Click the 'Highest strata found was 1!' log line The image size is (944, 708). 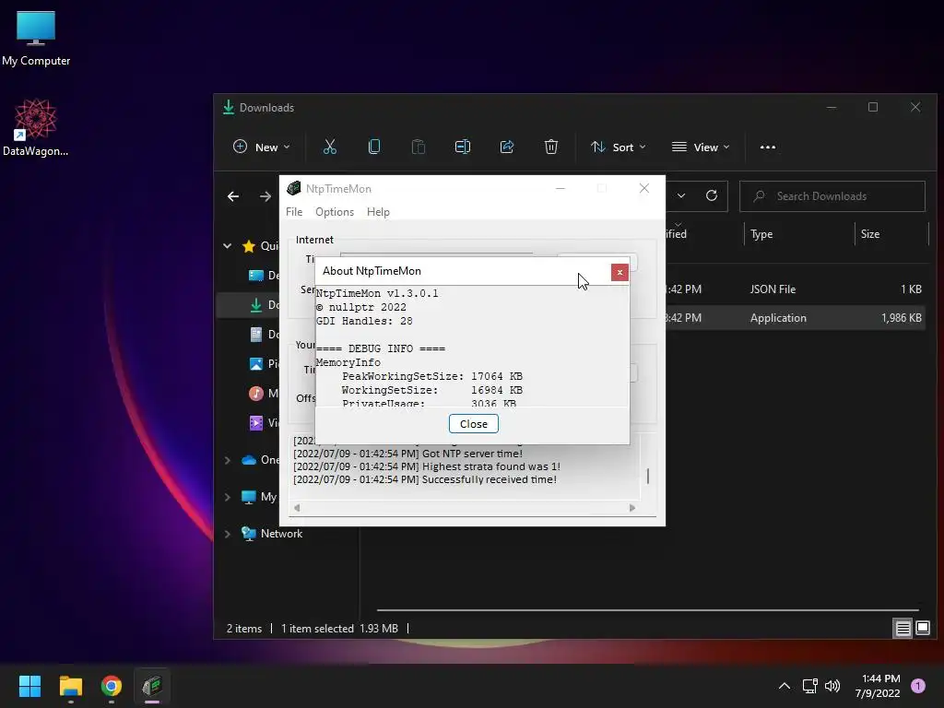pyautogui.click(x=426, y=466)
